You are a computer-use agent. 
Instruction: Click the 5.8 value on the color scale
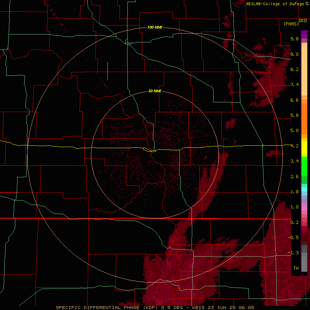pos(294,115)
